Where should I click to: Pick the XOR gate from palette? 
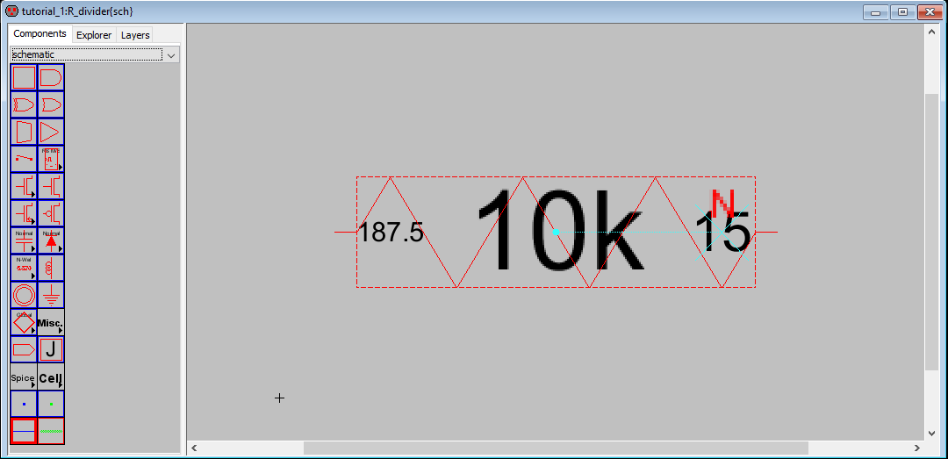click(24, 104)
